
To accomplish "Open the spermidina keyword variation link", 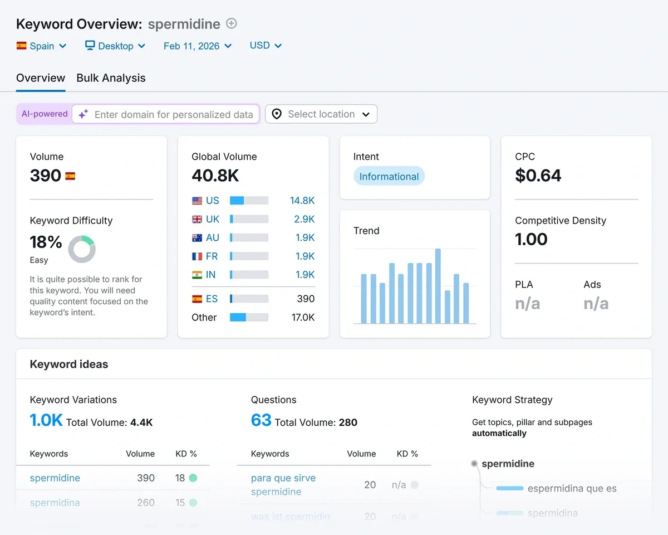I will pyautogui.click(x=55, y=502).
